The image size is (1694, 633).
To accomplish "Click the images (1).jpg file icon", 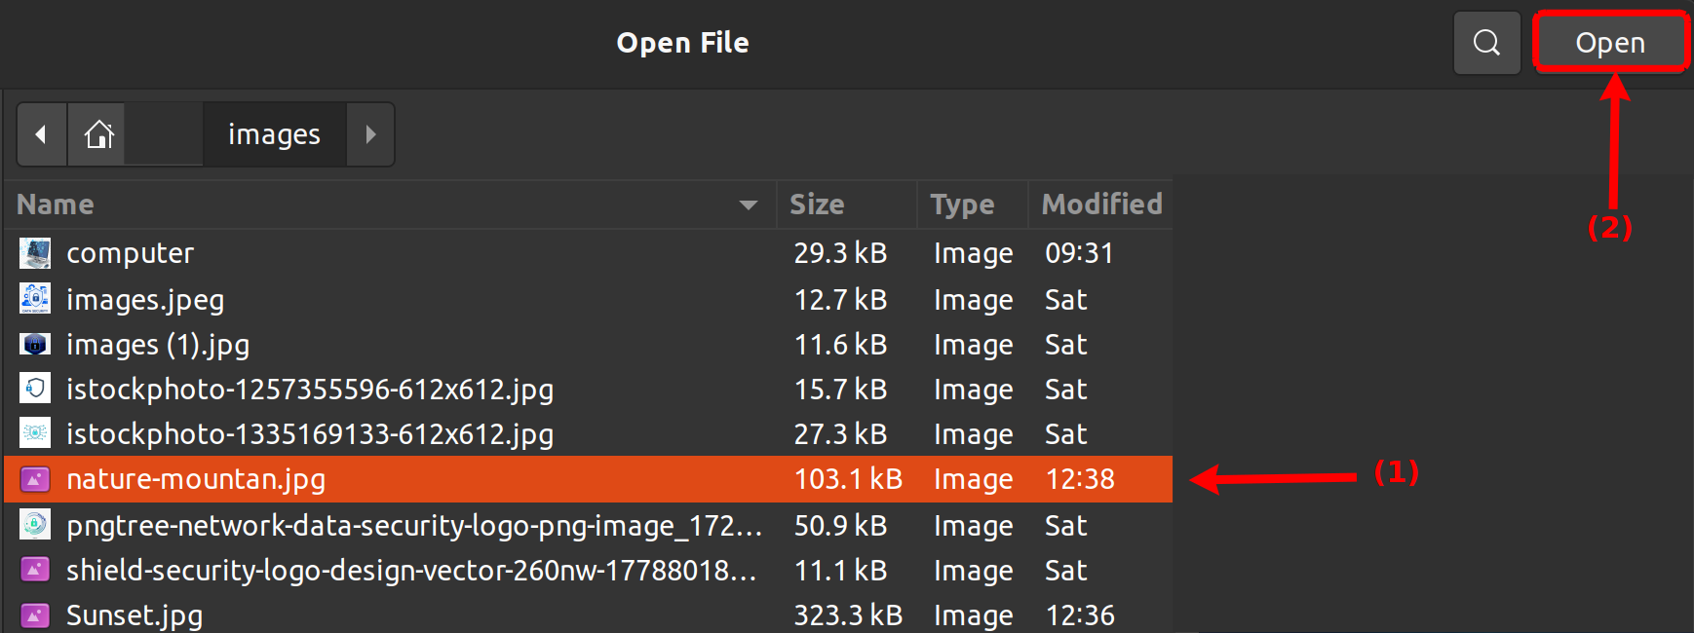I will (35, 345).
